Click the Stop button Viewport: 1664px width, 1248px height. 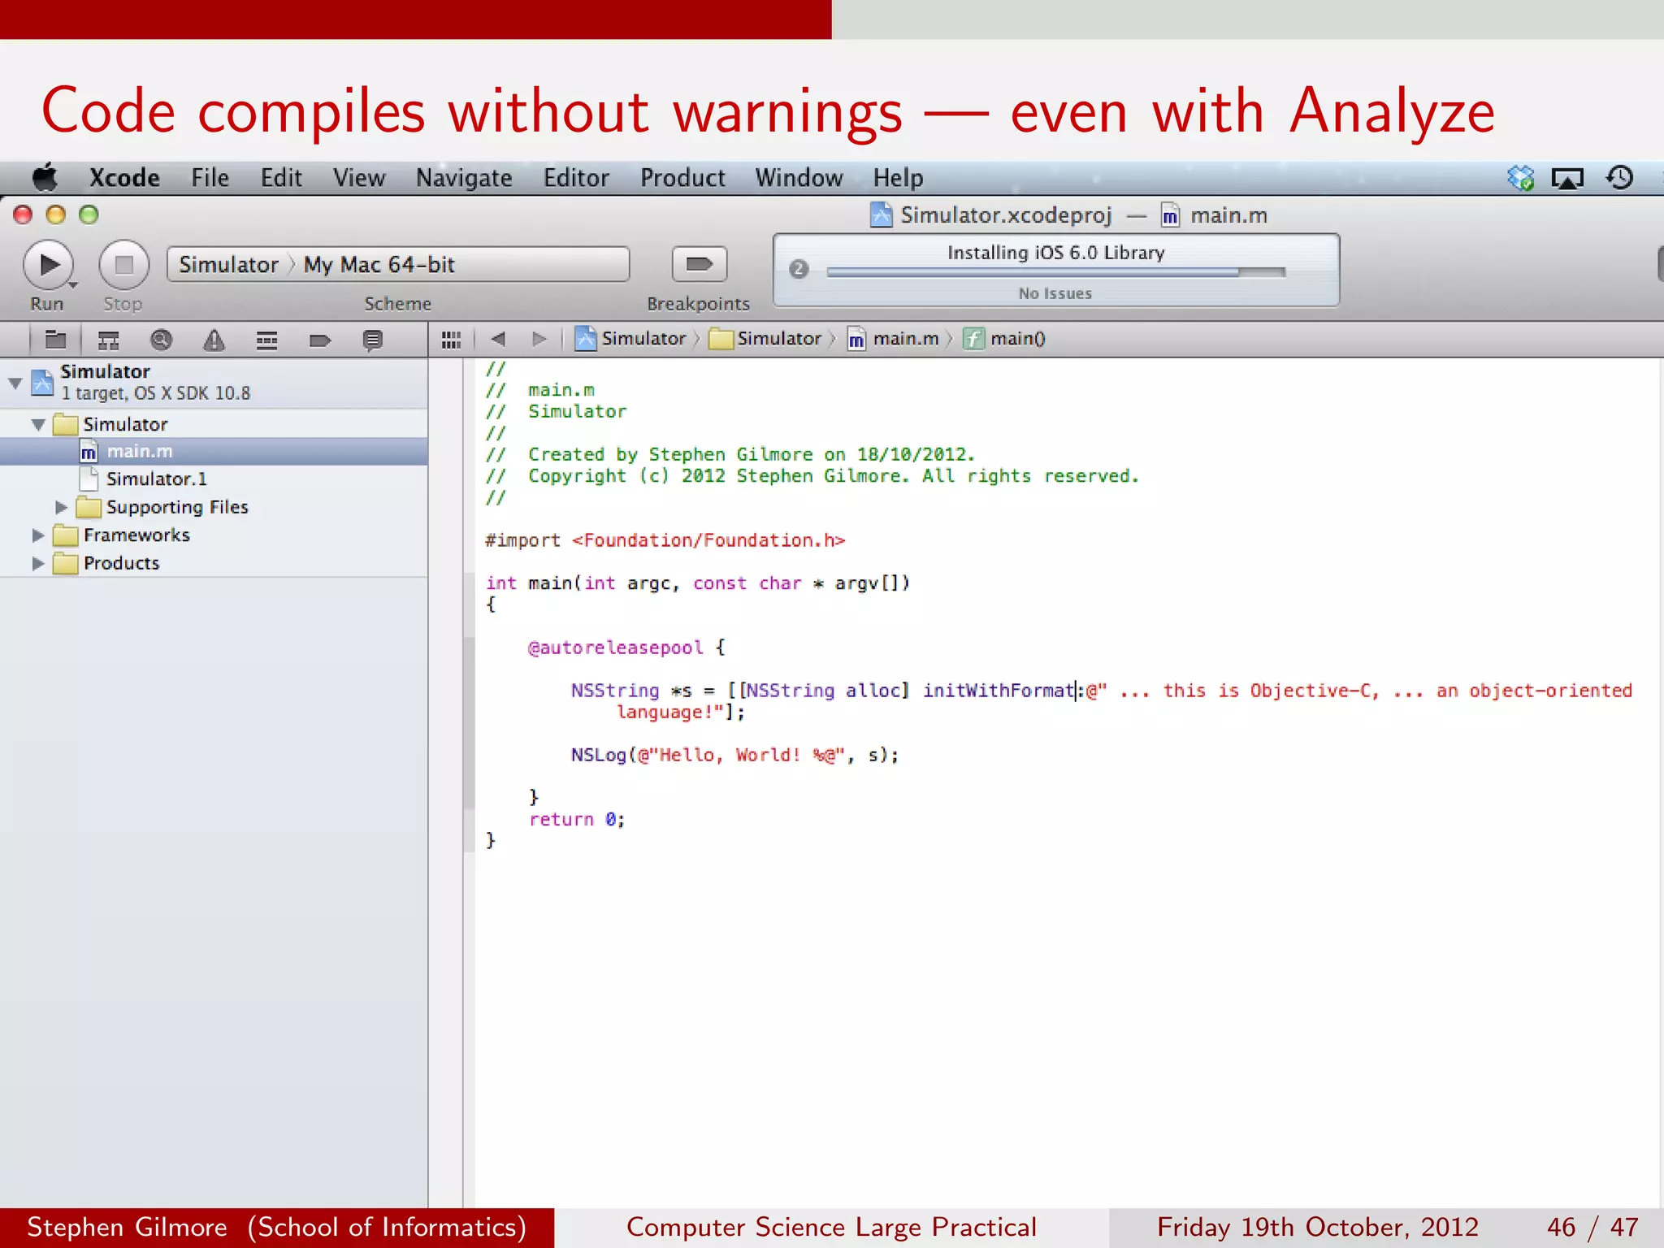(123, 265)
